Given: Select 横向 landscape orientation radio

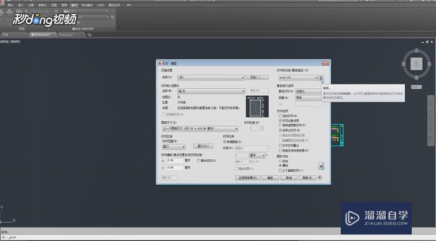Looking at the screenshot, I should tap(280, 165).
